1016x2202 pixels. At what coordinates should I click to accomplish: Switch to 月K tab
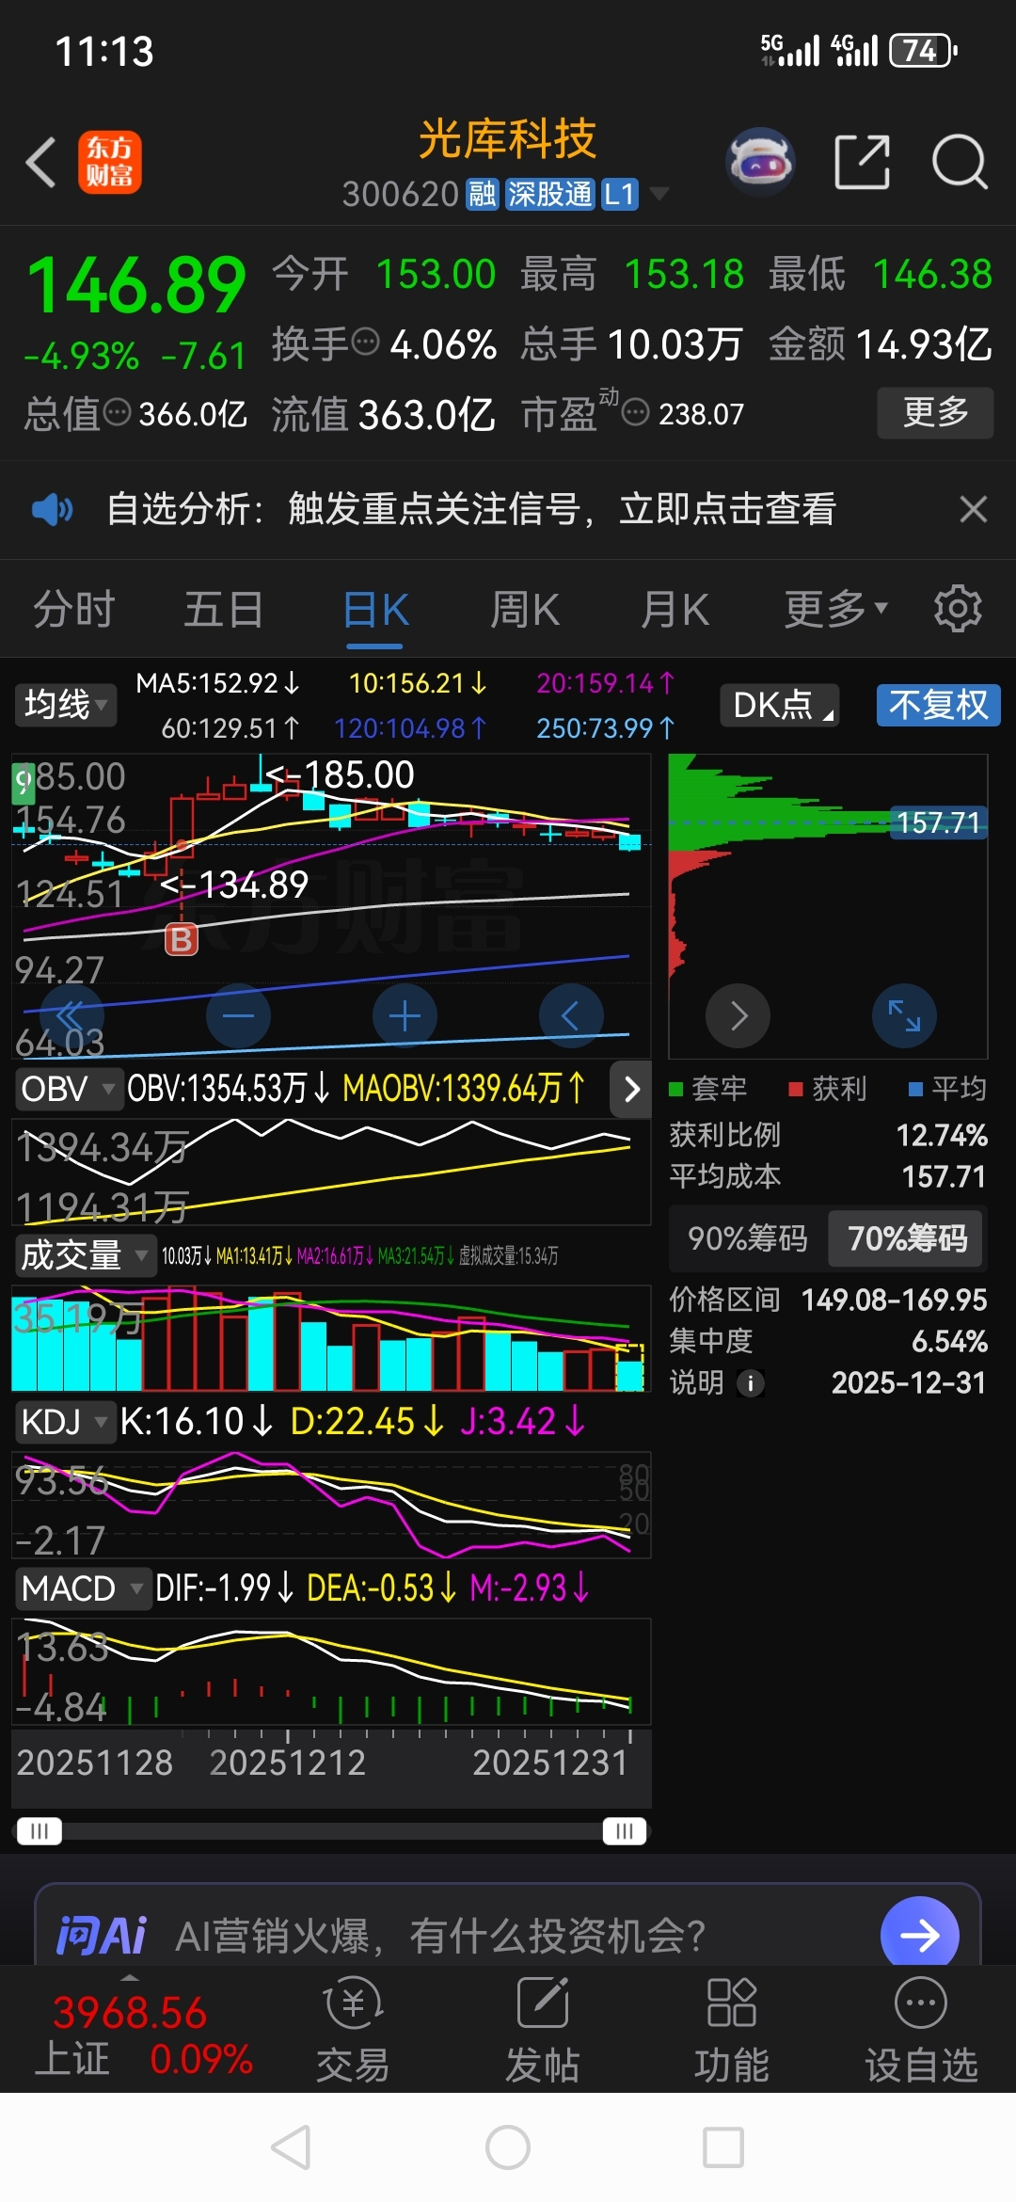tap(675, 609)
